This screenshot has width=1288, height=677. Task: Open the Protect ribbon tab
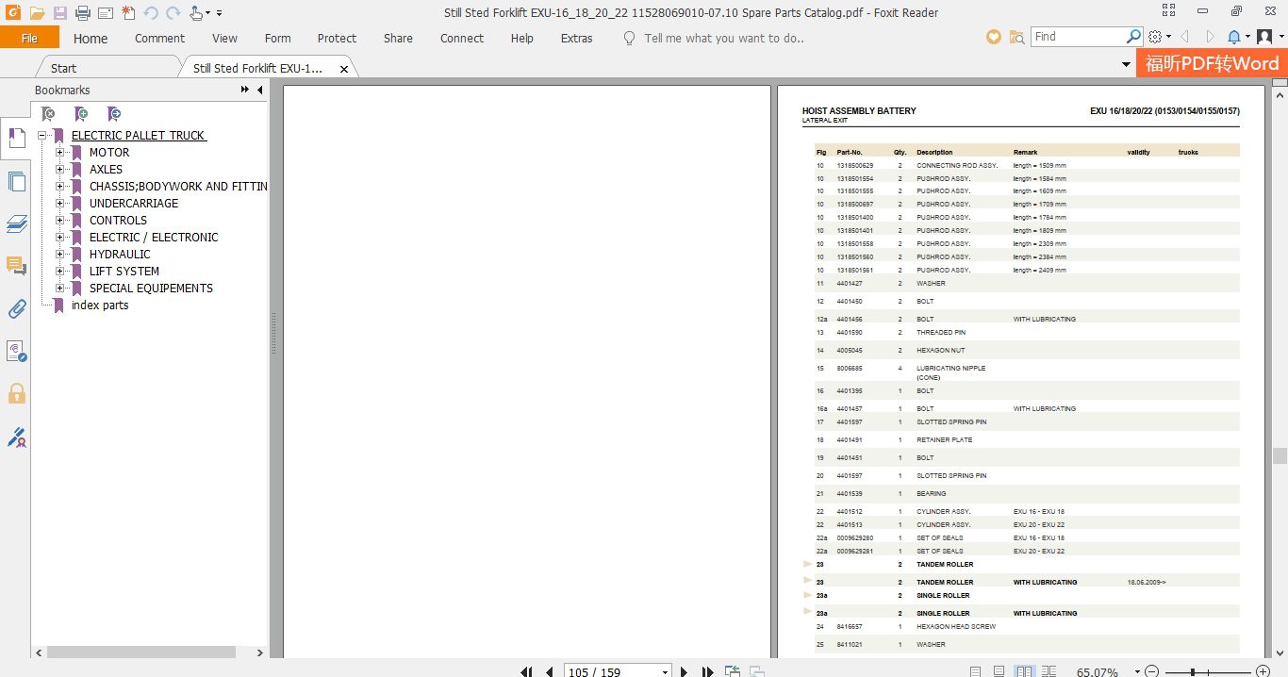pyautogui.click(x=337, y=39)
